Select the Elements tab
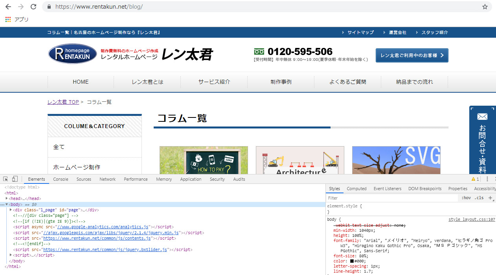This screenshot has width=496, height=275. click(x=37, y=179)
